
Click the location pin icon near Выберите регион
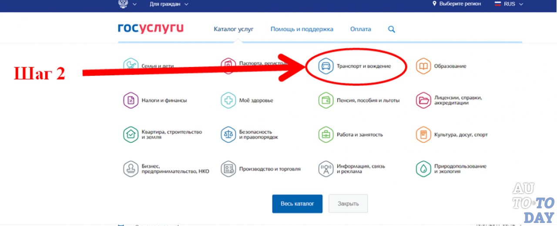(434, 3)
